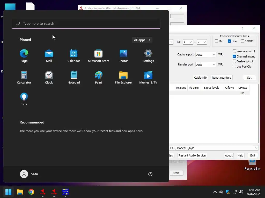Click Restart Audio Service button
265x198 pixels.
pos(192,155)
